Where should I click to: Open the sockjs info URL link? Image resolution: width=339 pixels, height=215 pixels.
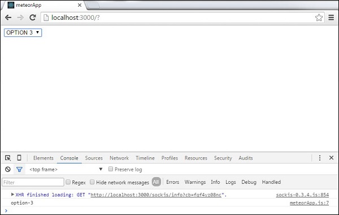click(x=156, y=195)
